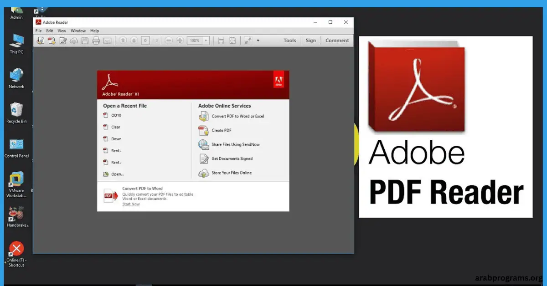This screenshot has height=286, width=547.
Task: Click the Adobe logo badge on welcome banner
Action: 279,79
